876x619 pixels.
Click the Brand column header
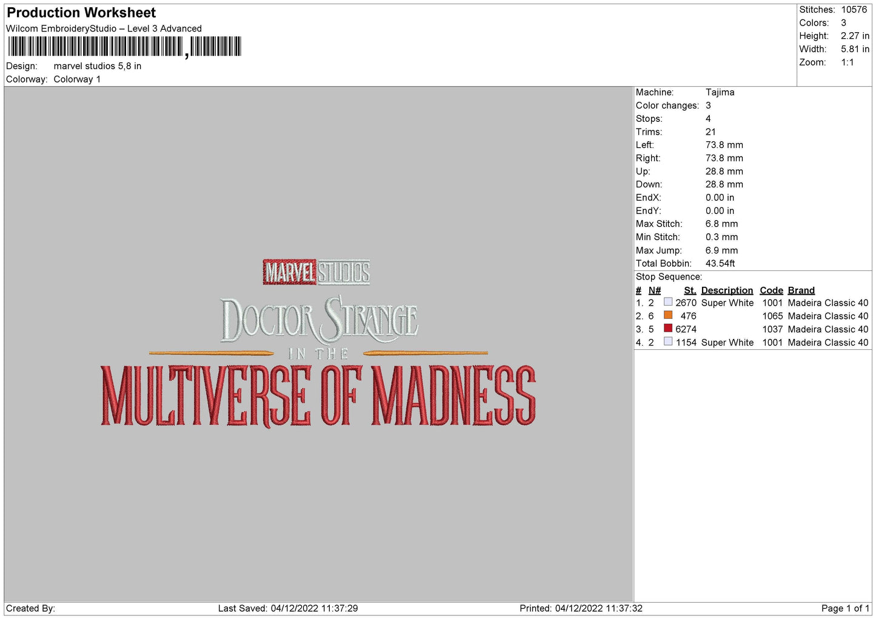(801, 290)
